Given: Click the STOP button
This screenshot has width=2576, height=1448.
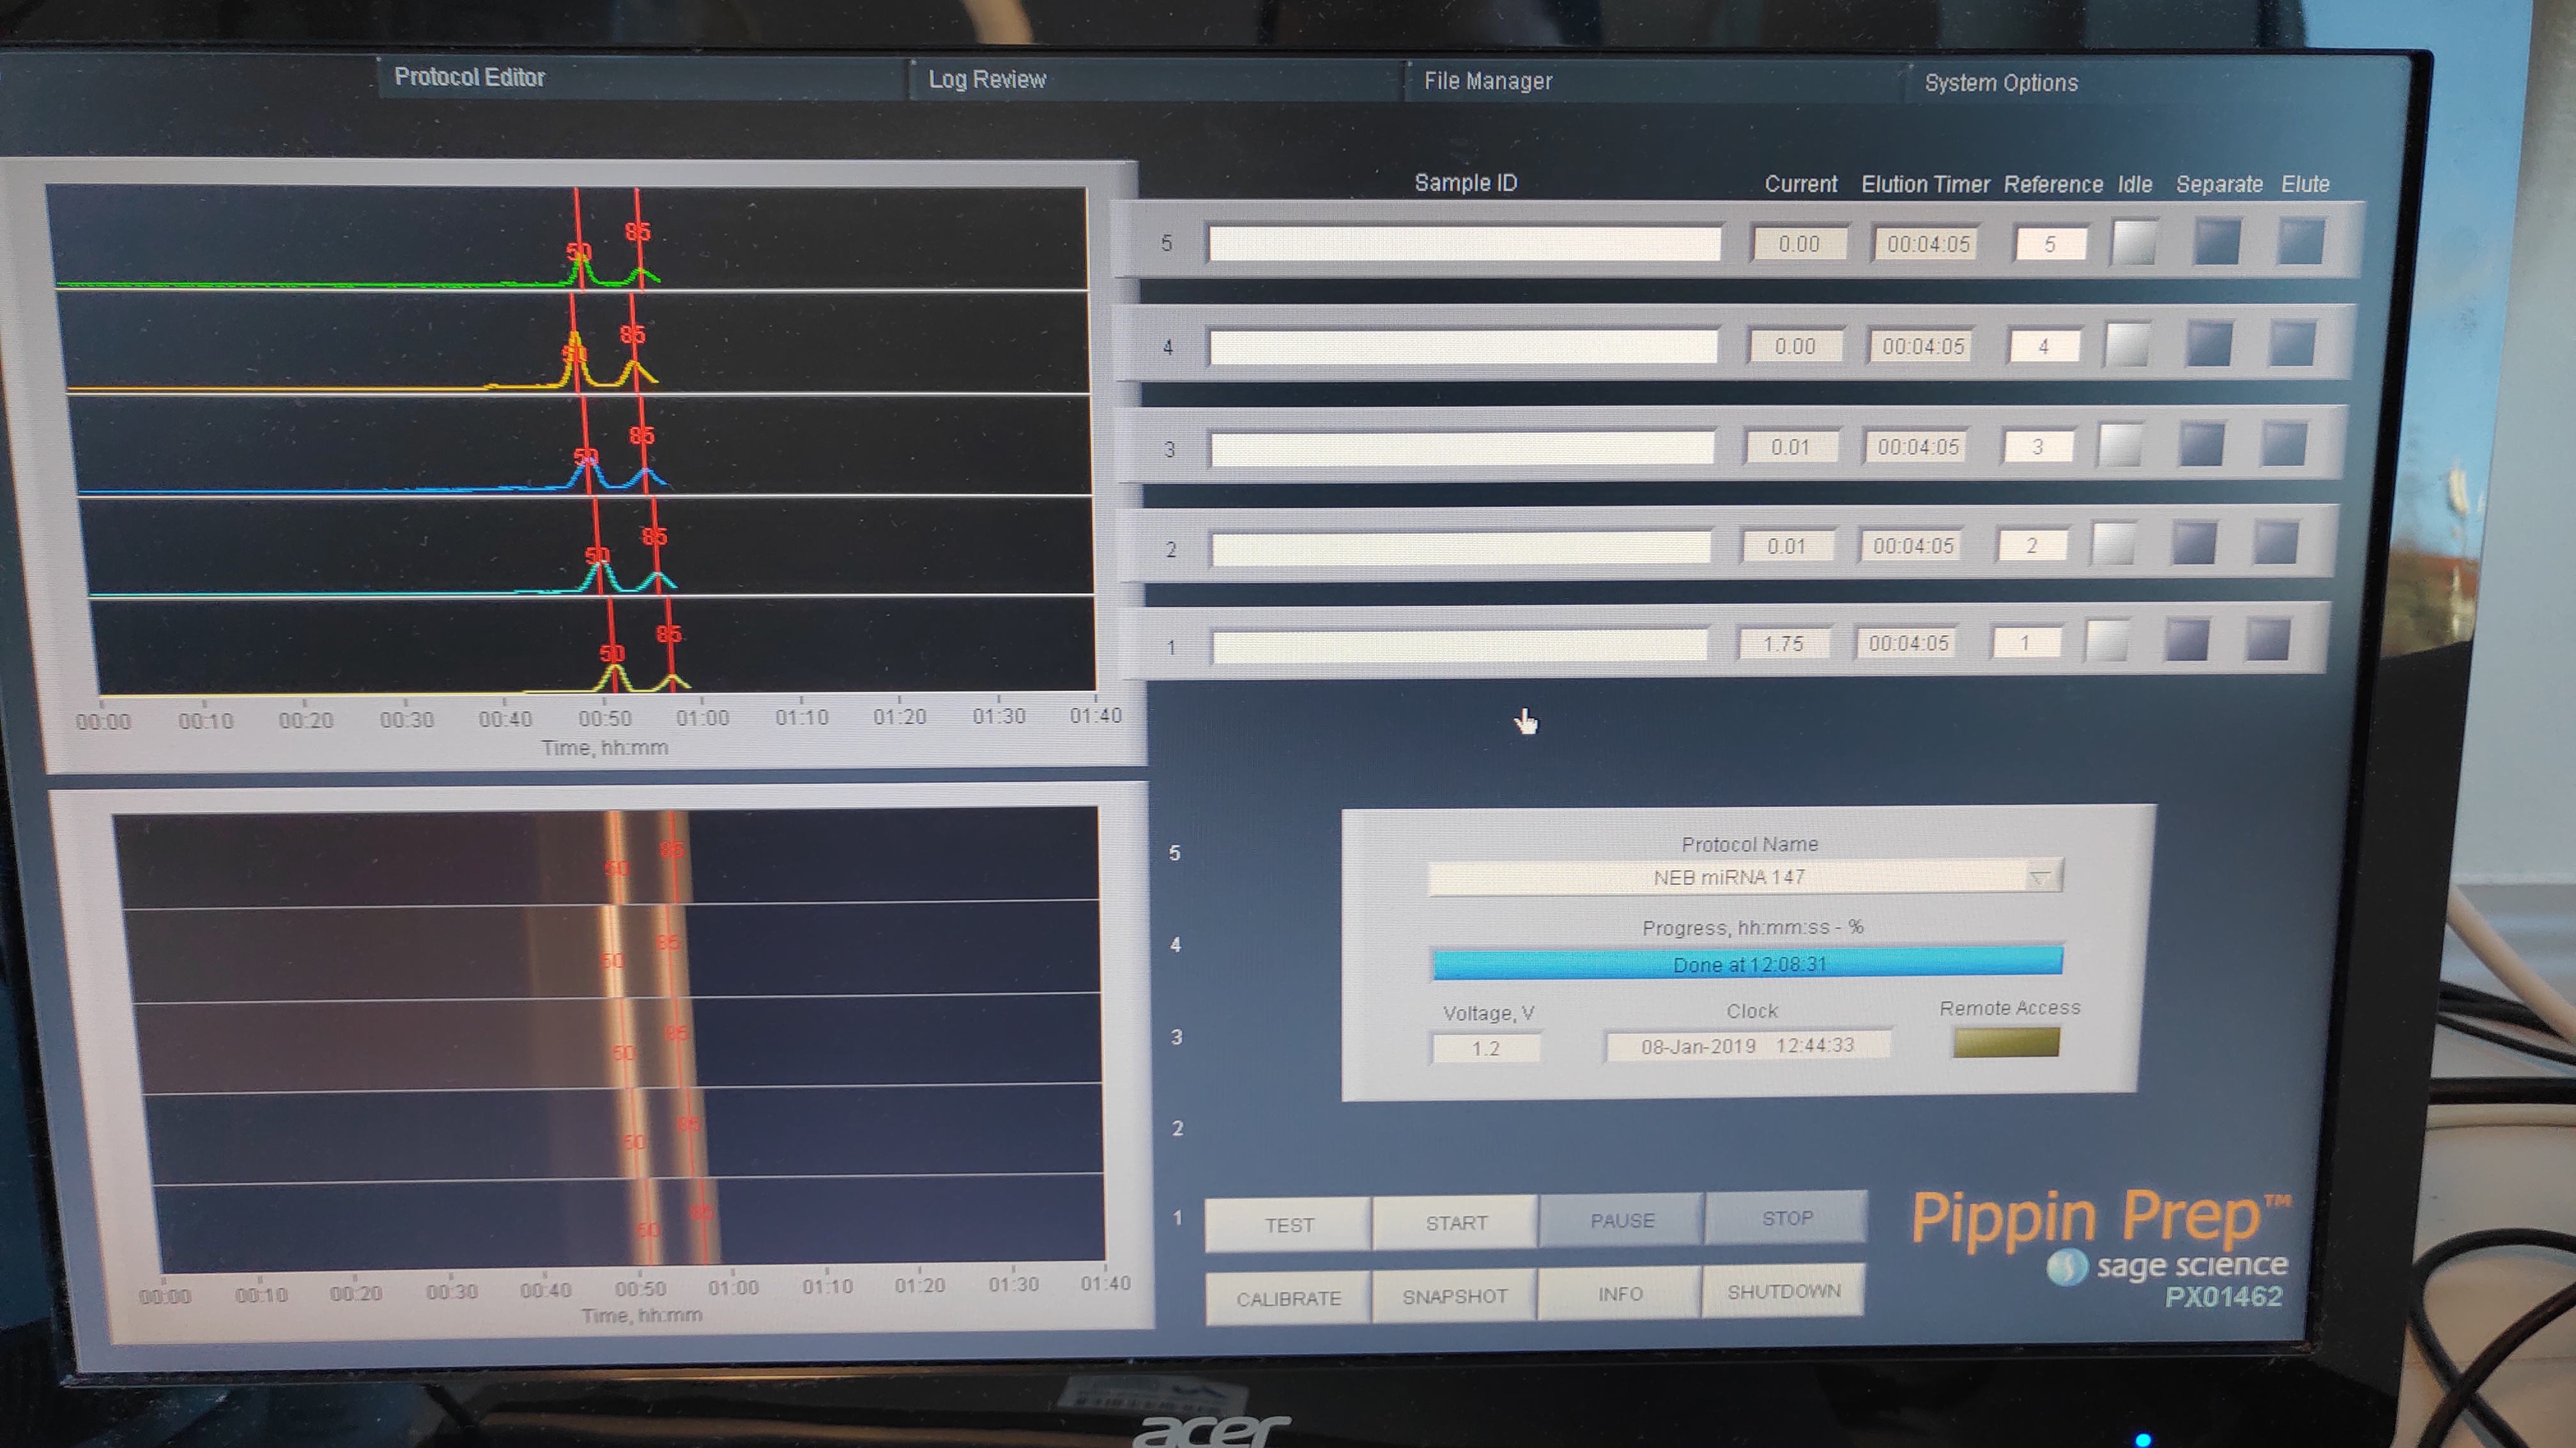Looking at the screenshot, I should point(1786,1219).
